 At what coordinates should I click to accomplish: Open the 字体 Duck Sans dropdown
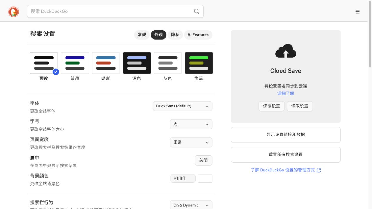[182, 106]
